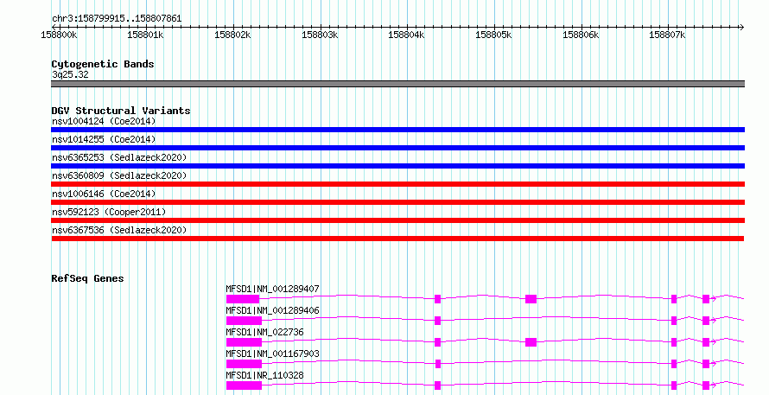Click the 3q25.32 band label
Screen dimensions: 769x395
(70, 74)
